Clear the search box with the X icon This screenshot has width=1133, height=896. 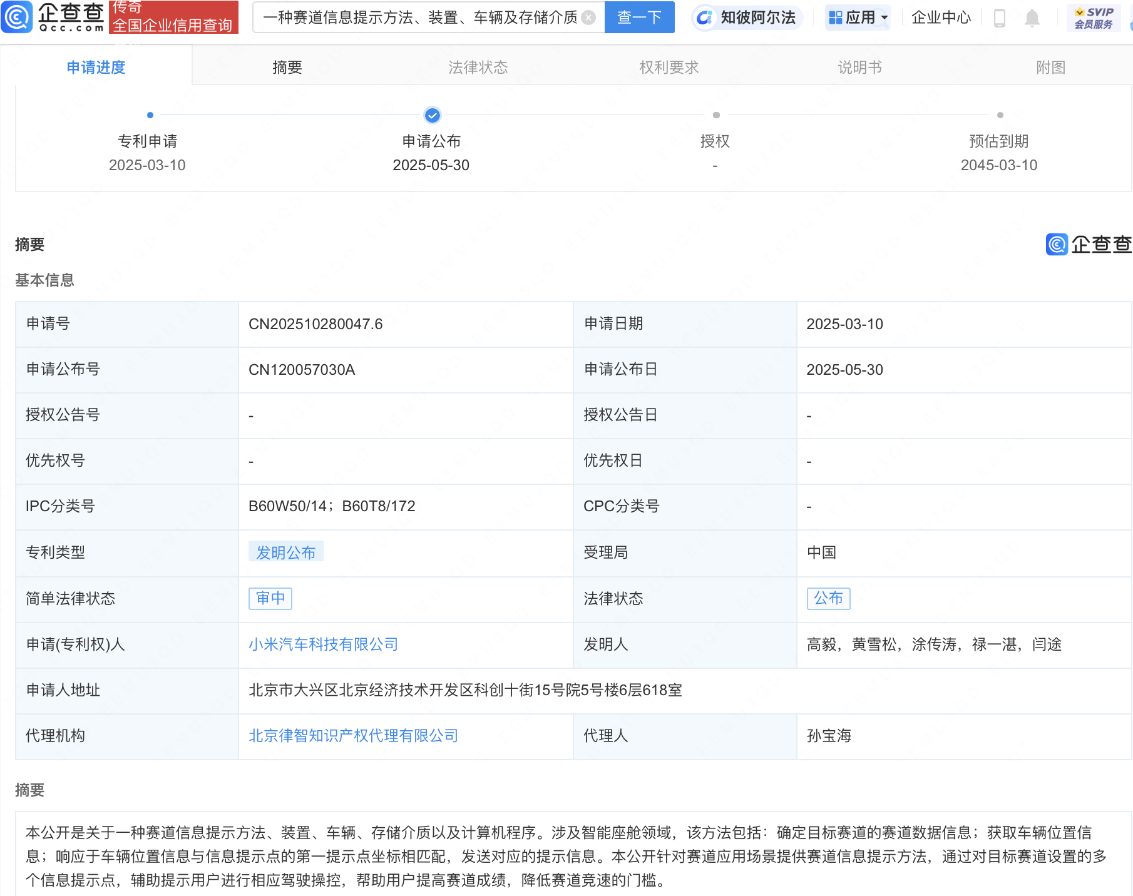[x=588, y=18]
